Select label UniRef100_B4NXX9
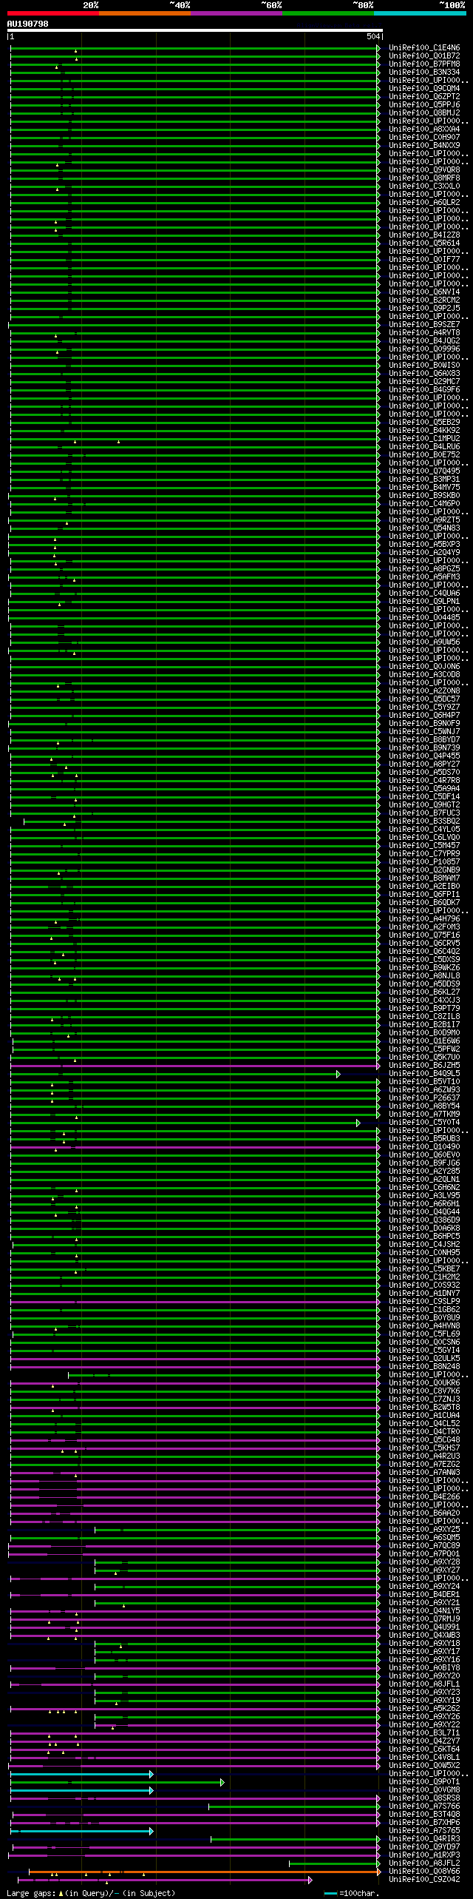This screenshot has width=473, height=1899. [424, 146]
